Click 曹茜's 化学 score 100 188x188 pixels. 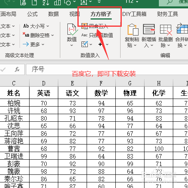[x=158, y=148]
